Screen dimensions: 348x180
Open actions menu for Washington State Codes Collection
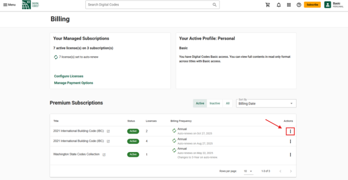pos(290,155)
